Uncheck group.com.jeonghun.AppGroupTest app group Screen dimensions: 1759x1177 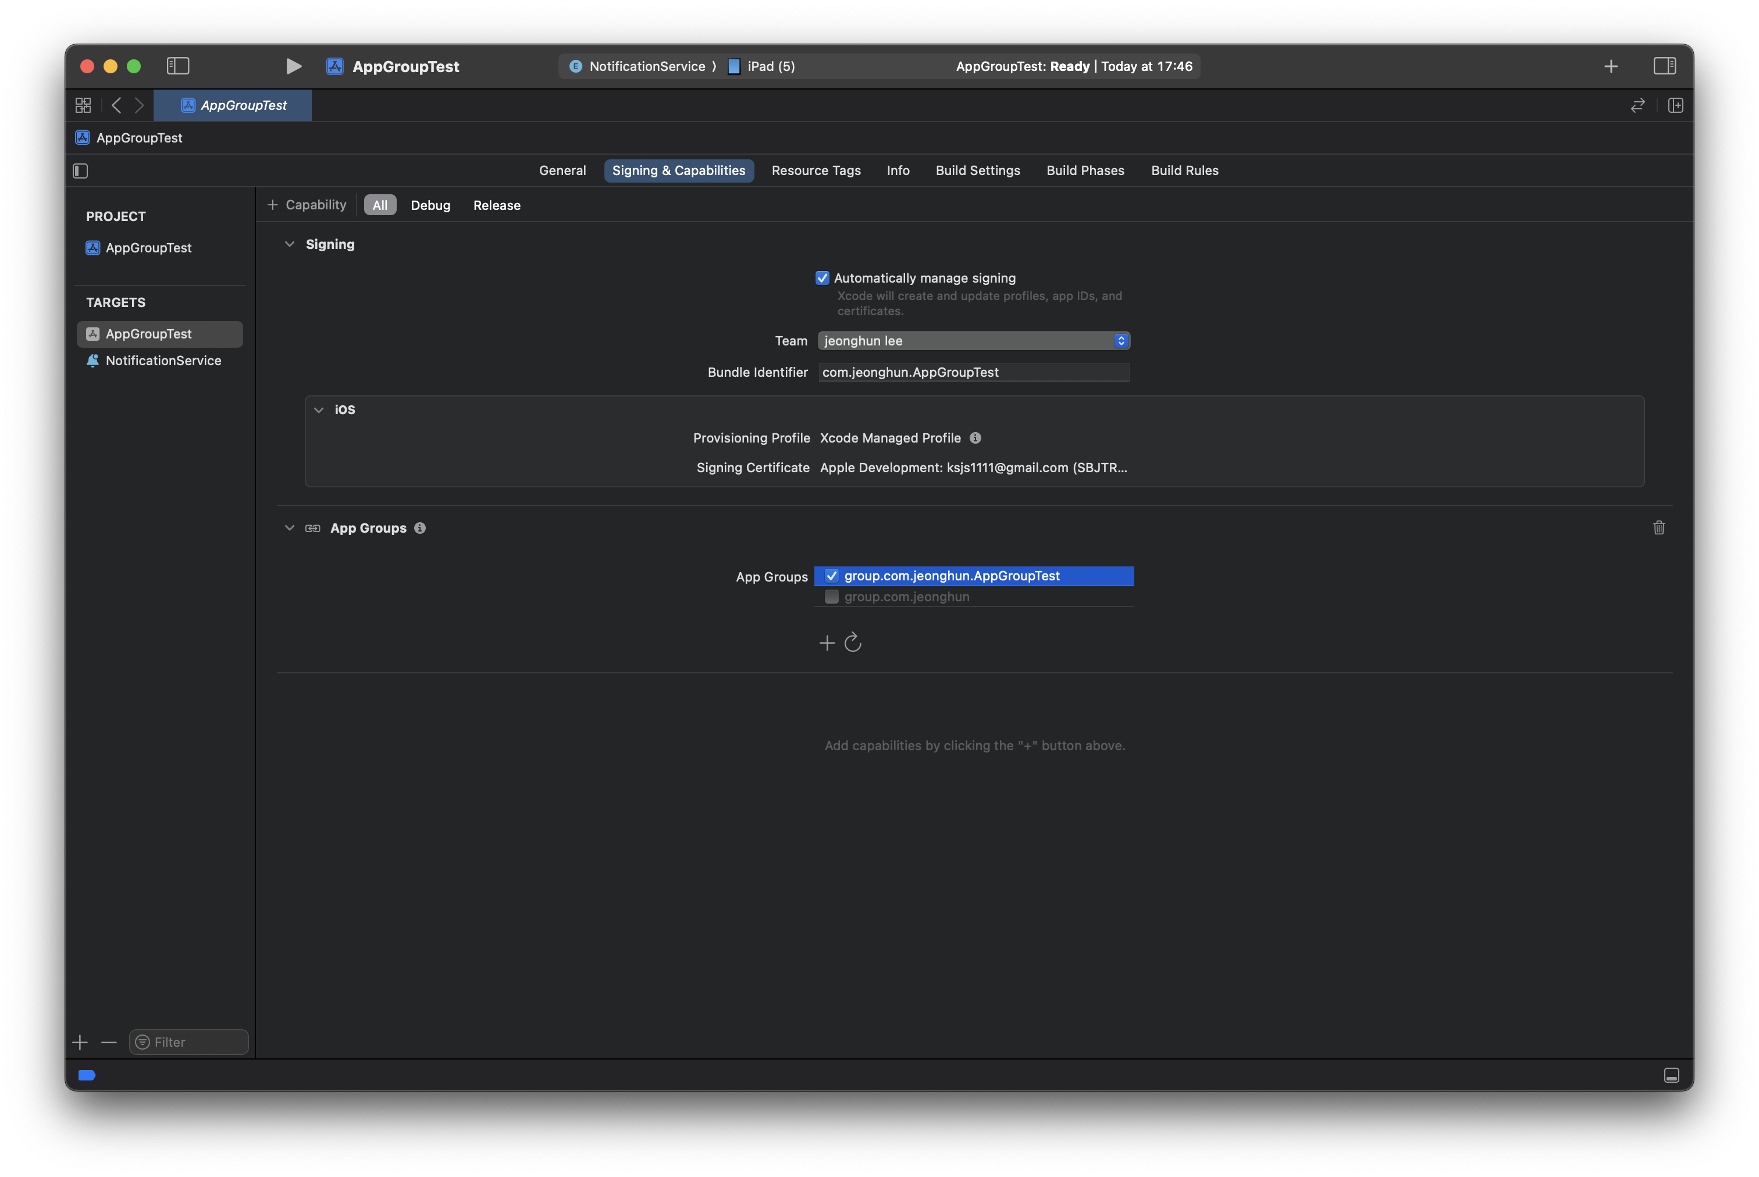(831, 576)
